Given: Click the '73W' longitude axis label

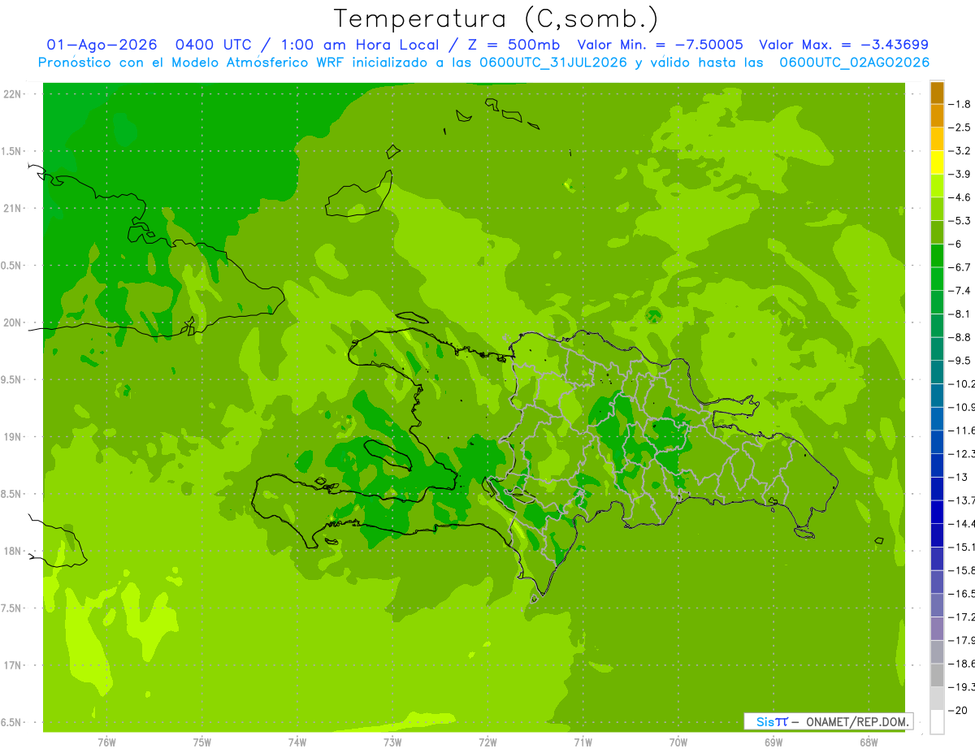Looking at the screenshot, I should pos(392,742).
